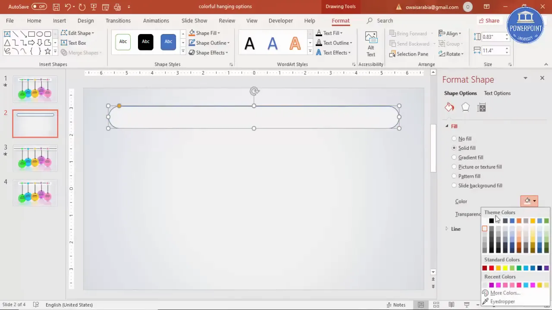The height and width of the screenshot is (310, 552).
Task: Switch to the Insert tab
Action: [x=60, y=21]
